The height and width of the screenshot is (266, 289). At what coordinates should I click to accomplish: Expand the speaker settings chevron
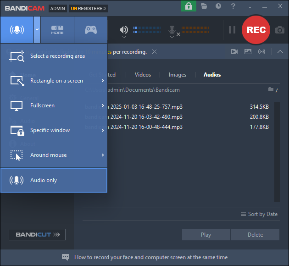pyautogui.click(x=124, y=37)
